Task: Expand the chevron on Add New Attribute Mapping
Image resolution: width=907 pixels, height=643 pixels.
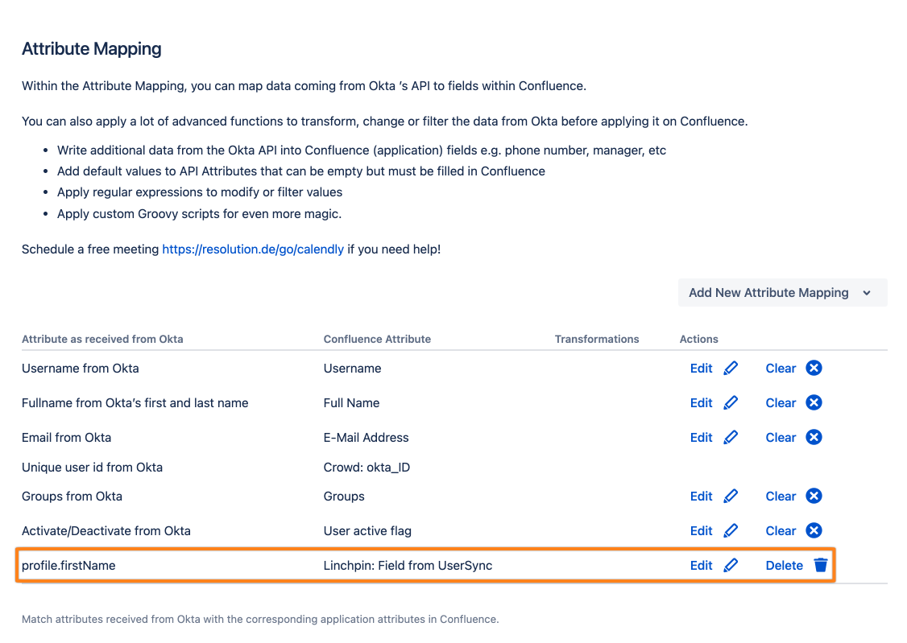Action: click(867, 293)
